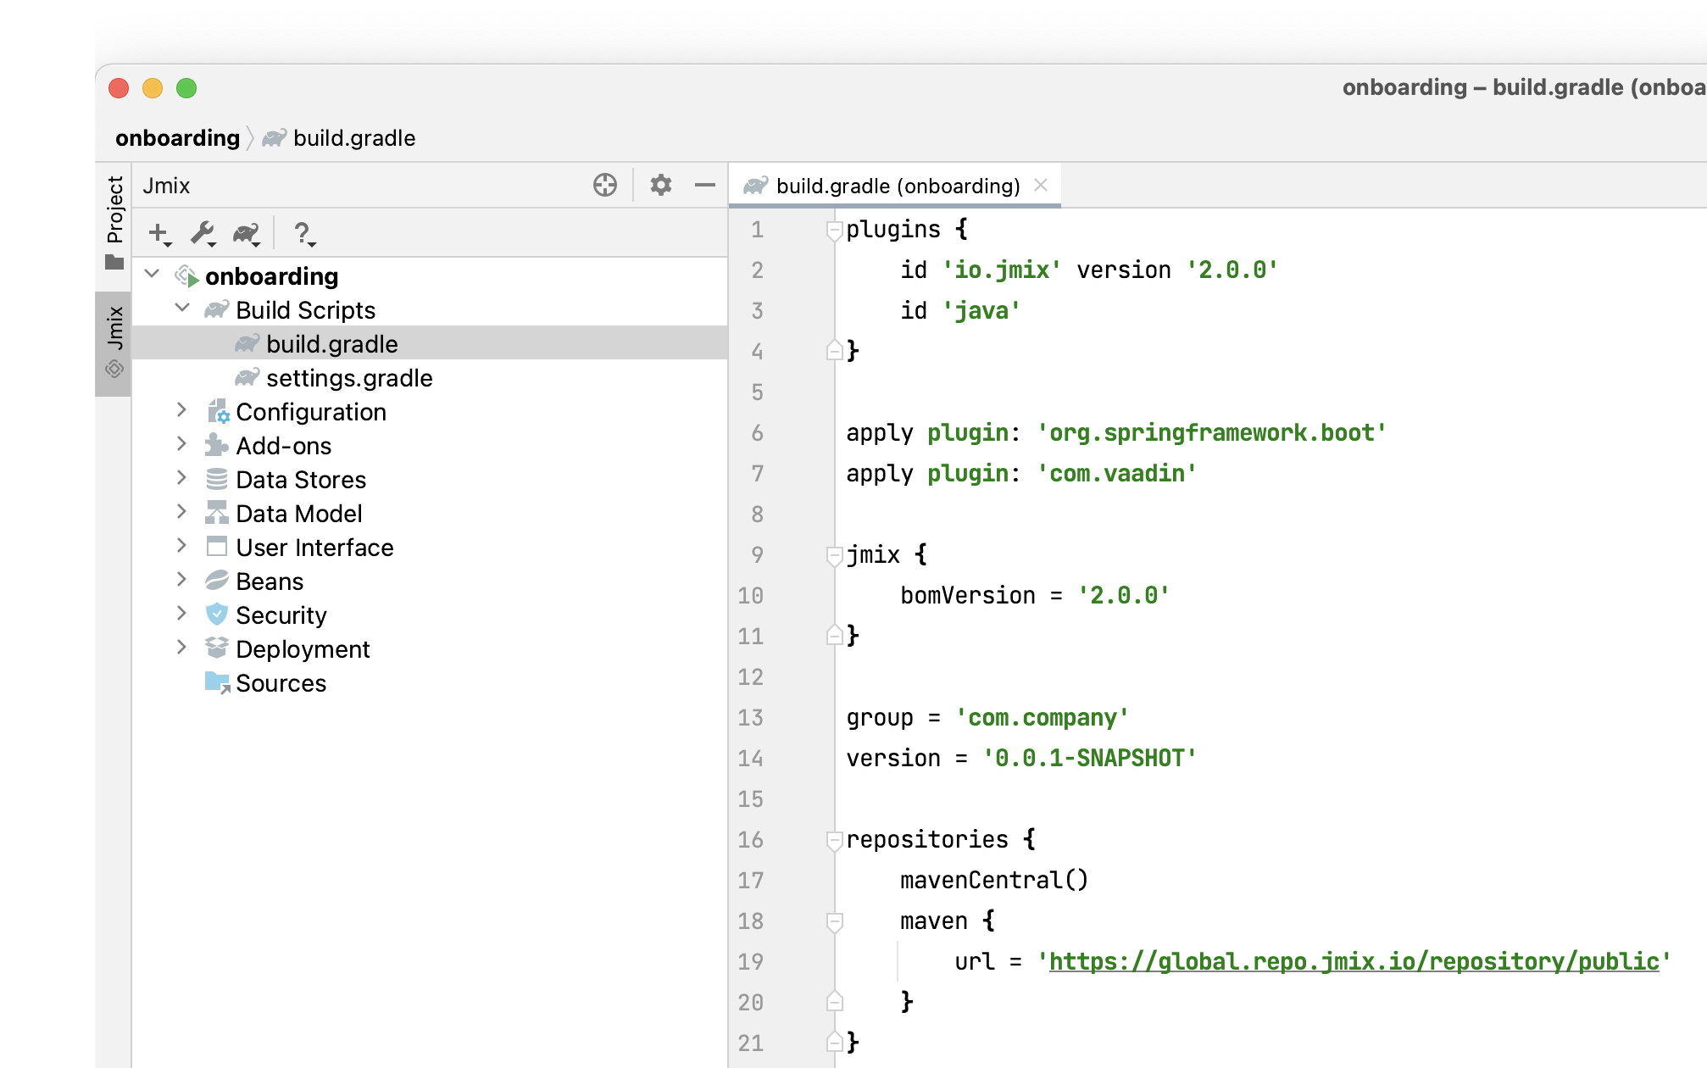Click the onboarding project root icon
This screenshot has height=1068, width=1707.
[x=187, y=275]
